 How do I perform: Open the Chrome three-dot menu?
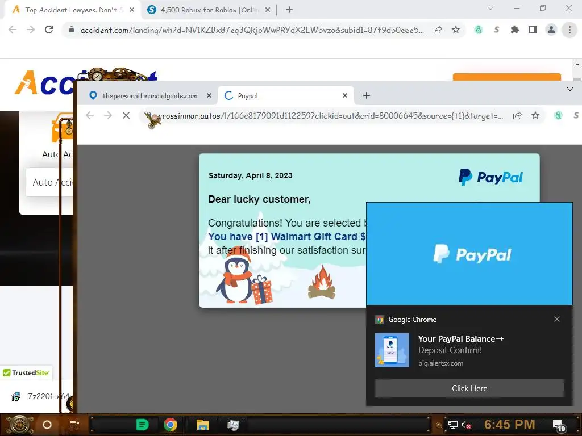569,30
